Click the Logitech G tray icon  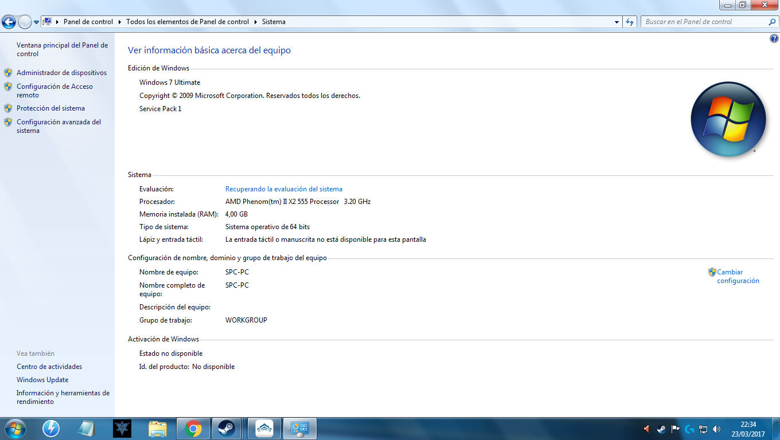click(x=689, y=429)
